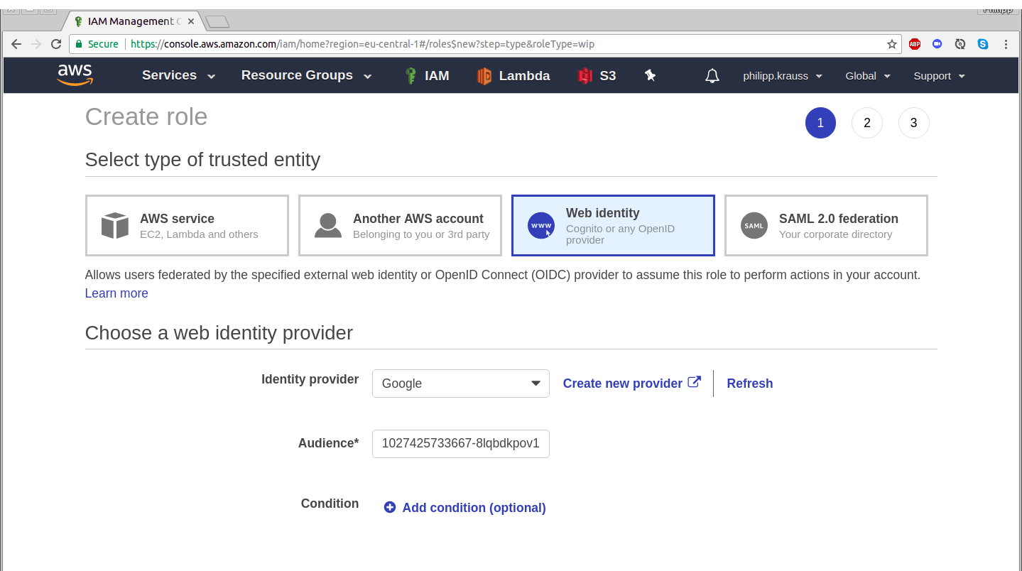
Task: Click the Learn more link
Action: pyautogui.click(x=116, y=293)
